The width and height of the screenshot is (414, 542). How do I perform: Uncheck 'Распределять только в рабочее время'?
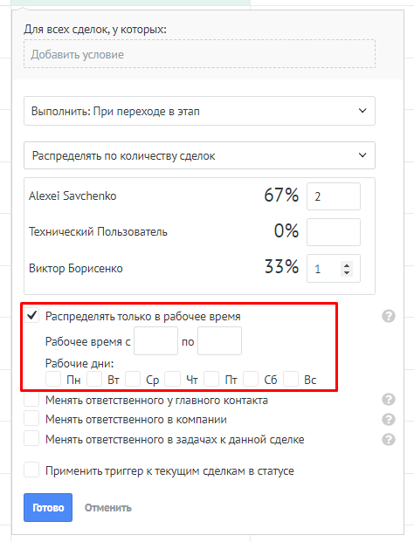[31, 316]
